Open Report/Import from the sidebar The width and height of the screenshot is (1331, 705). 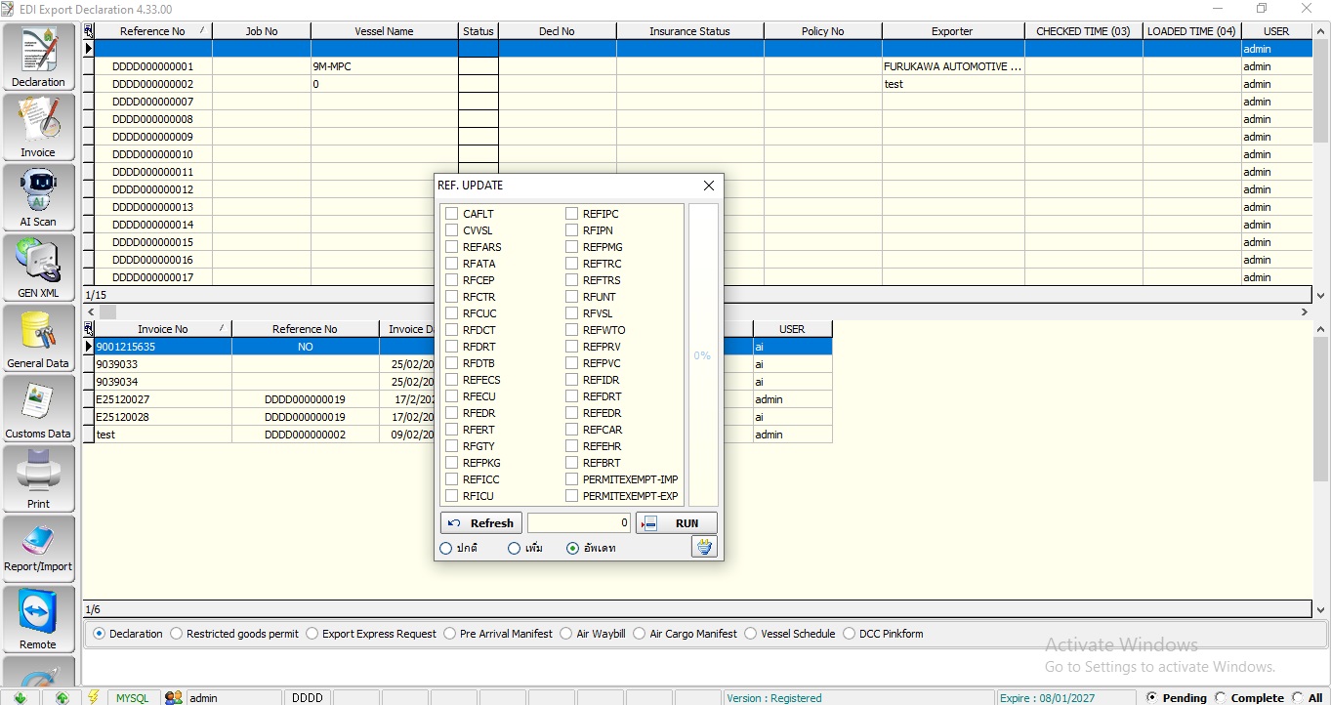click(x=39, y=547)
